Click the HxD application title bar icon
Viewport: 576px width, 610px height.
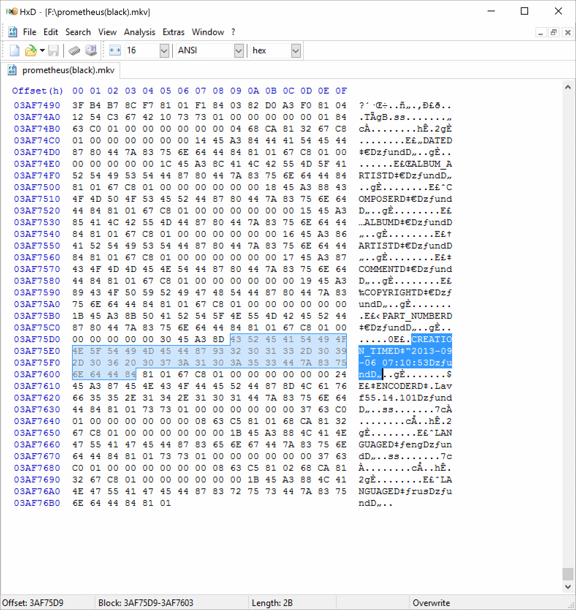coord(12,12)
